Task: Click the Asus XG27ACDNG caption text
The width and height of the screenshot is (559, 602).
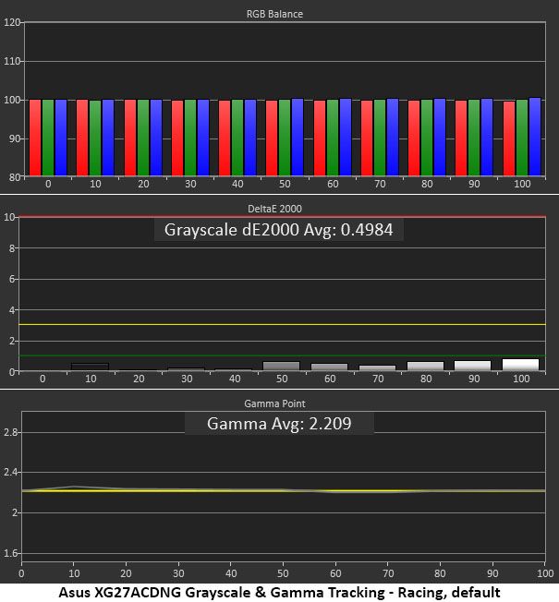Action: pyautogui.click(x=279, y=593)
